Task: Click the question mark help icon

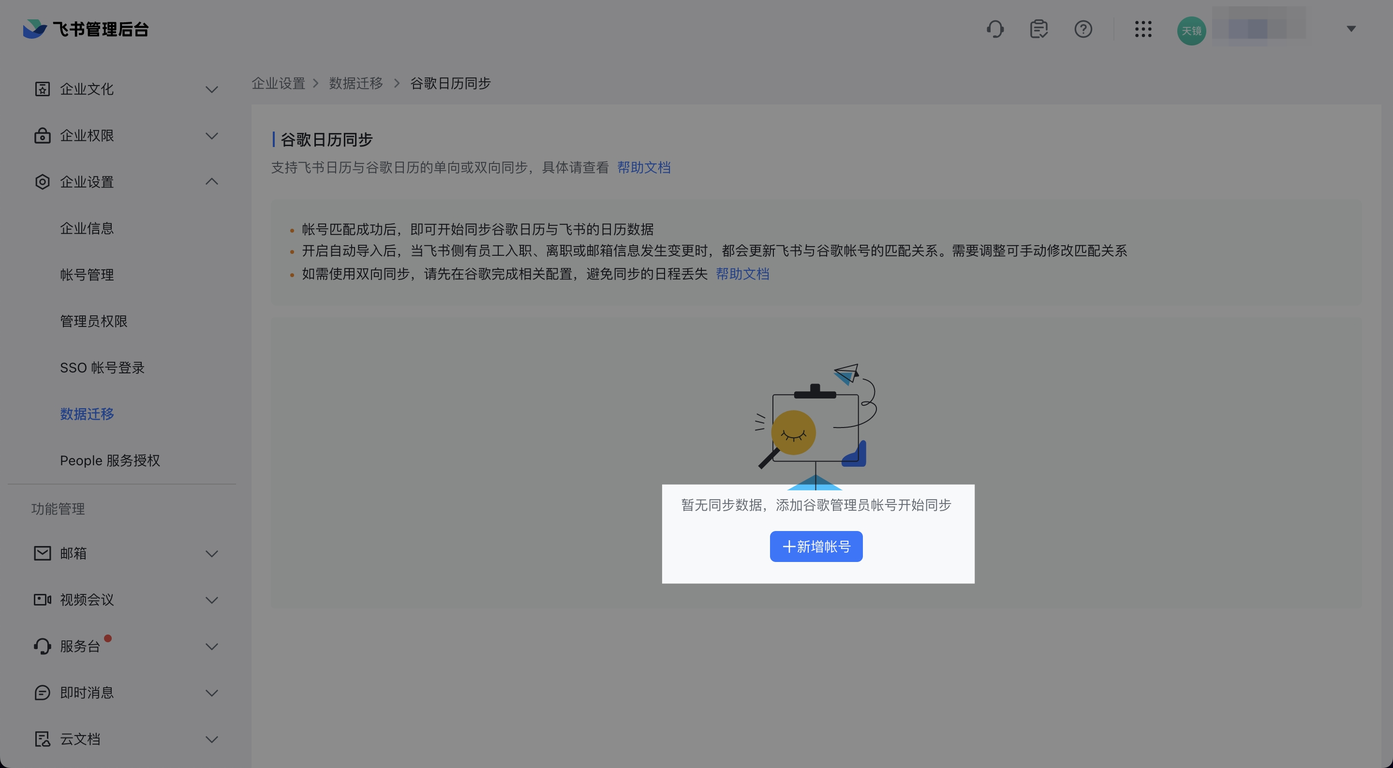Action: pos(1083,29)
